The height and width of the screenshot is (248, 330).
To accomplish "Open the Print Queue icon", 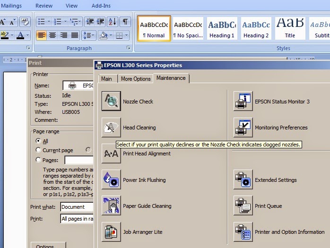I will pos(243,205).
